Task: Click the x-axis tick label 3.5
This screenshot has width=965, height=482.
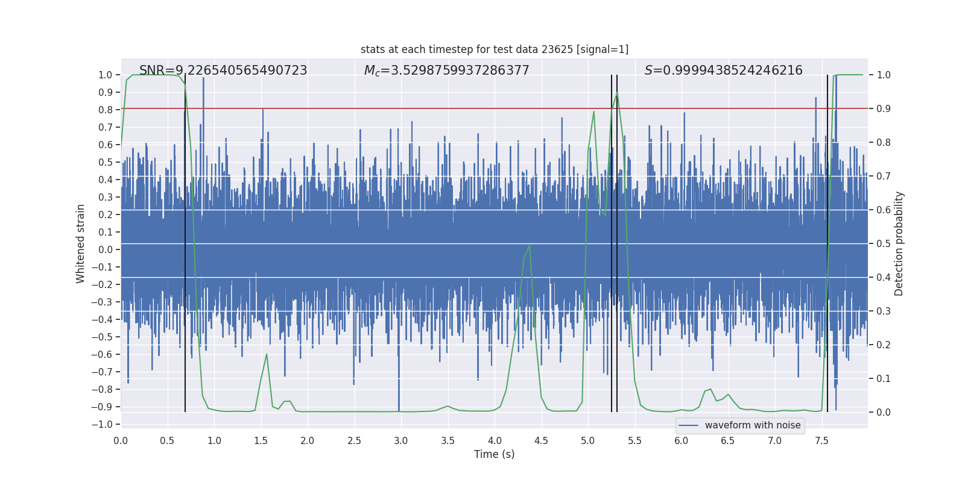Action: click(448, 441)
